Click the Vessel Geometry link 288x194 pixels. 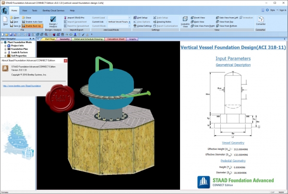point(233,143)
